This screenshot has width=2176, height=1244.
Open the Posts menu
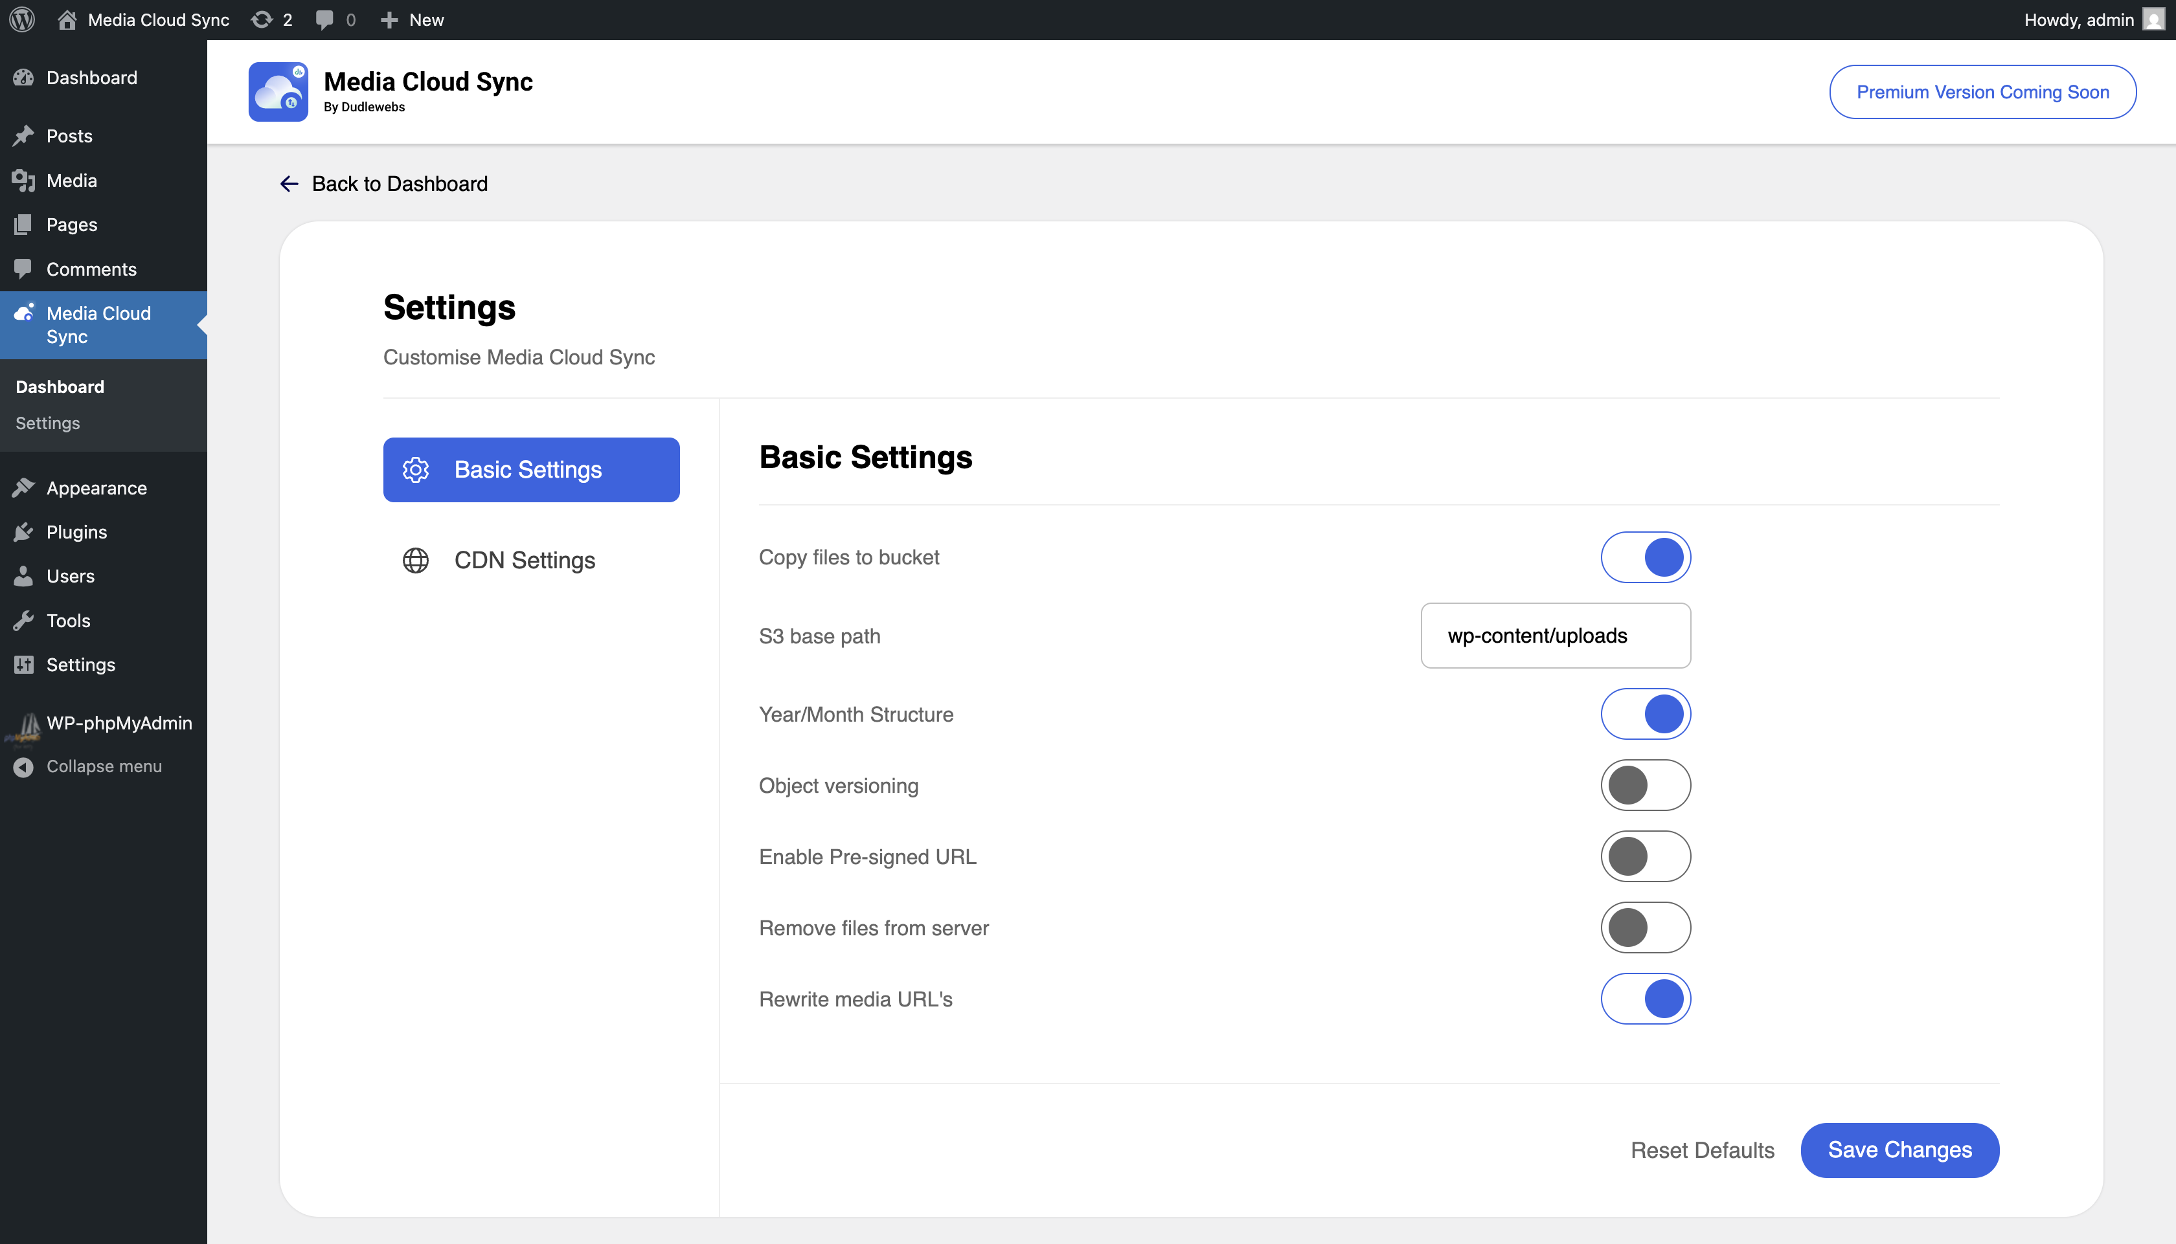(104, 136)
